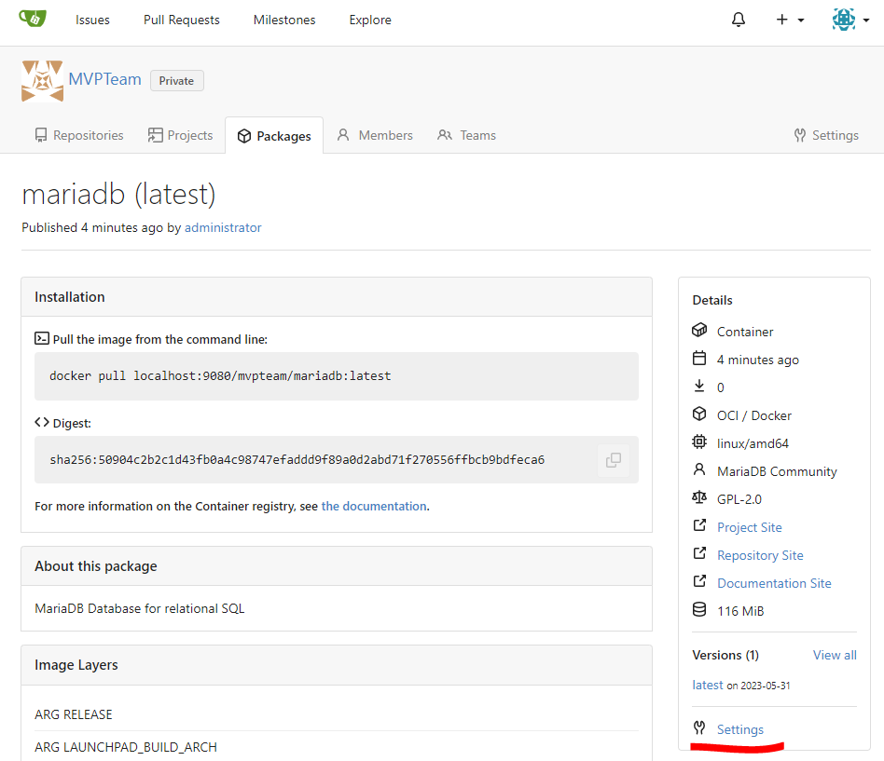
Task: Open the MVPTeam organization link
Action: click(104, 79)
